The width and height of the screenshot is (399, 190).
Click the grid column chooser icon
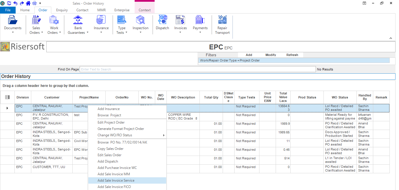[x=8, y=97]
